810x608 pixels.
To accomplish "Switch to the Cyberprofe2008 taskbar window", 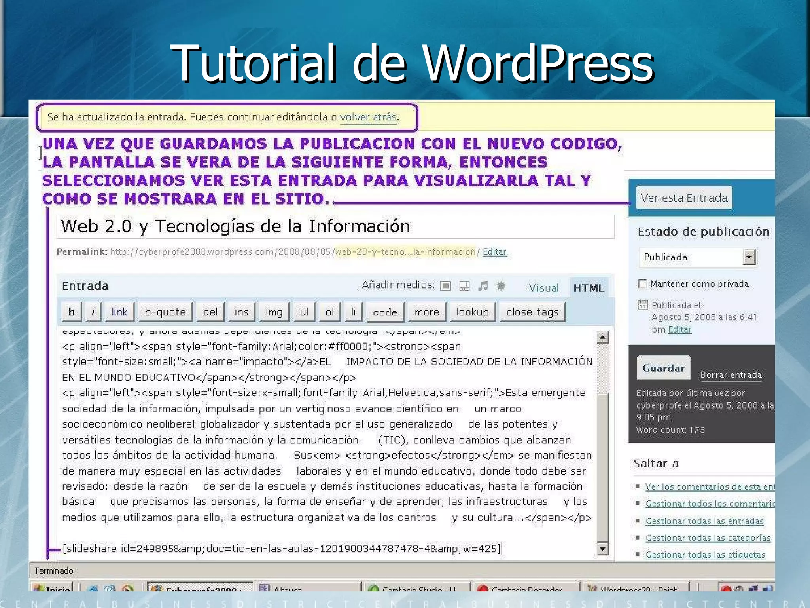I will pyautogui.click(x=200, y=587).
